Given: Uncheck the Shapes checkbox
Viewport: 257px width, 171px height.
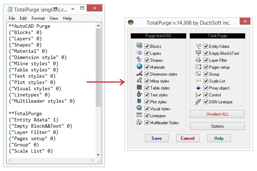Looking at the screenshot, I should tap(147, 60).
